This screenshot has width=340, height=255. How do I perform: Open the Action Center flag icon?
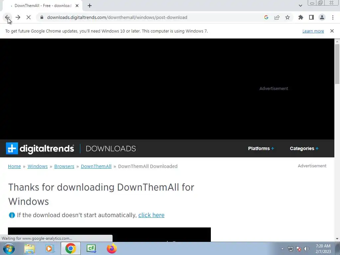298,249
